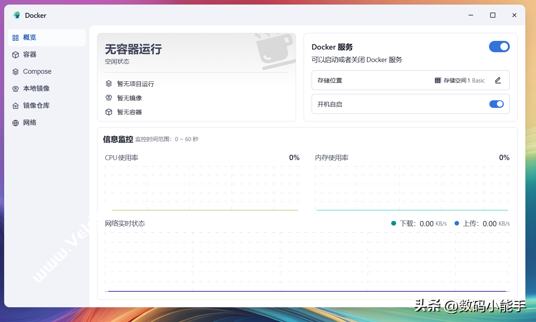Switch to the 本地镜像 section

pyautogui.click(x=36, y=89)
